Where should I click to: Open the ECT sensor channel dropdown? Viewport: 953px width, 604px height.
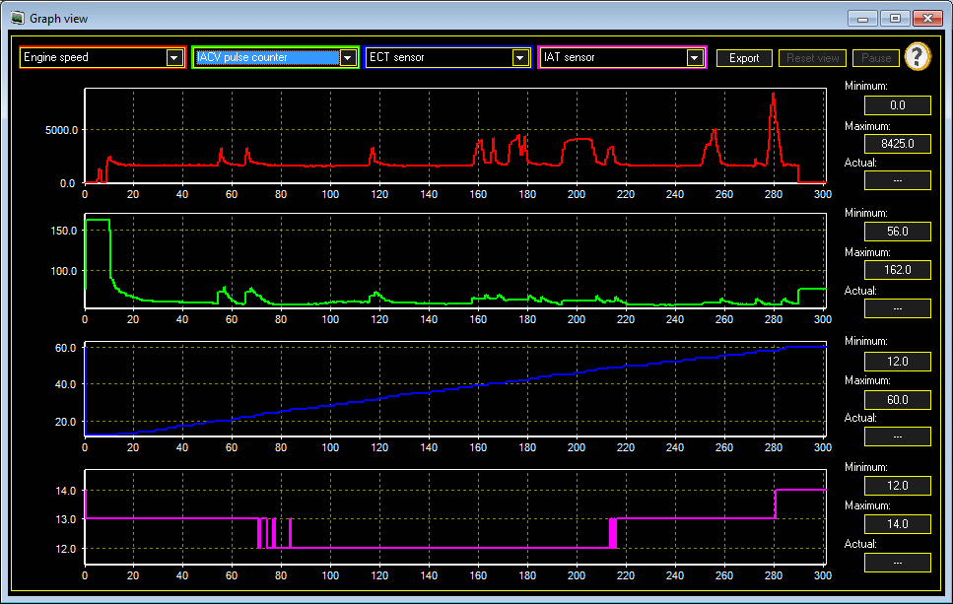[x=520, y=57]
